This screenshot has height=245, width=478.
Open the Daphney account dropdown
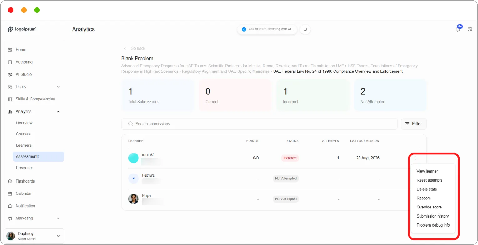point(34,236)
